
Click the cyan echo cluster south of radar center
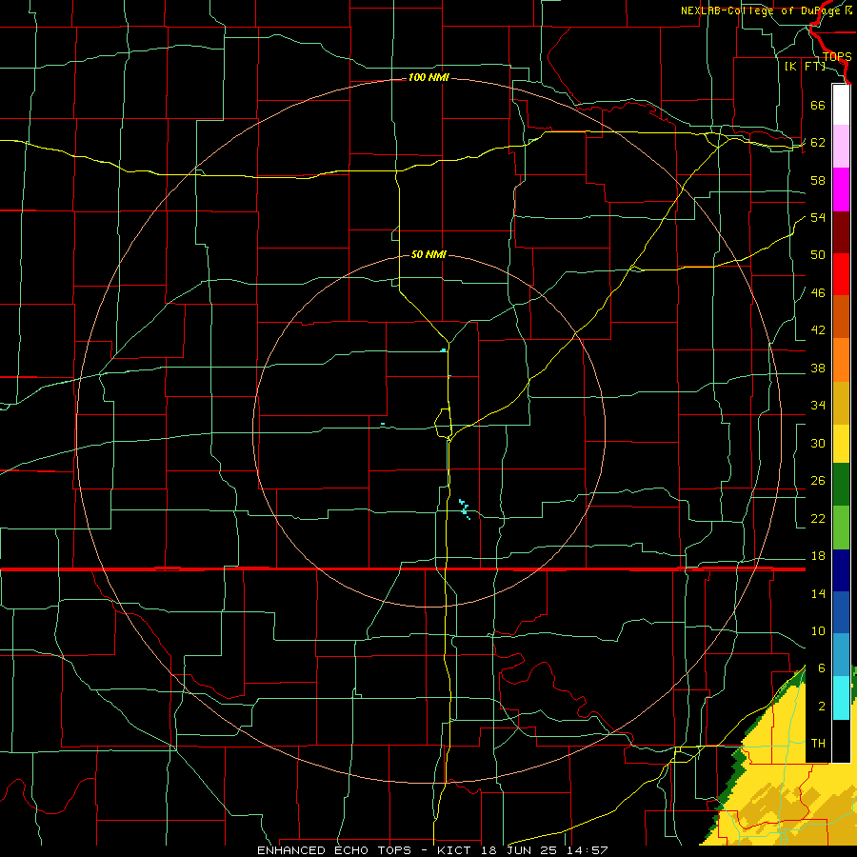point(465,508)
